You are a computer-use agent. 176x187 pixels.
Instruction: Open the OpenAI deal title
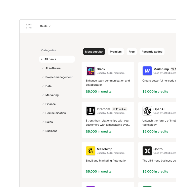pyautogui.click(x=159, y=109)
